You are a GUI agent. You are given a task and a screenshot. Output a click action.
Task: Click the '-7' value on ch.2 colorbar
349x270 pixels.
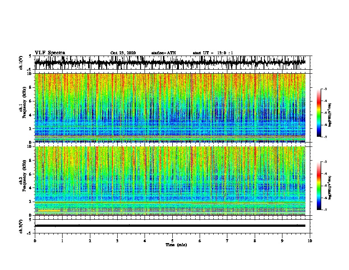[x=325, y=210]
